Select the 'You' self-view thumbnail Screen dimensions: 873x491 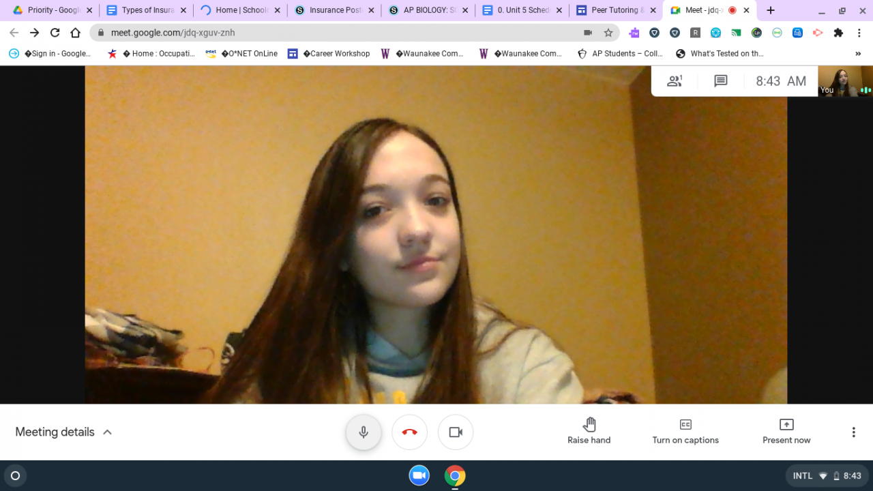(845, 81)
